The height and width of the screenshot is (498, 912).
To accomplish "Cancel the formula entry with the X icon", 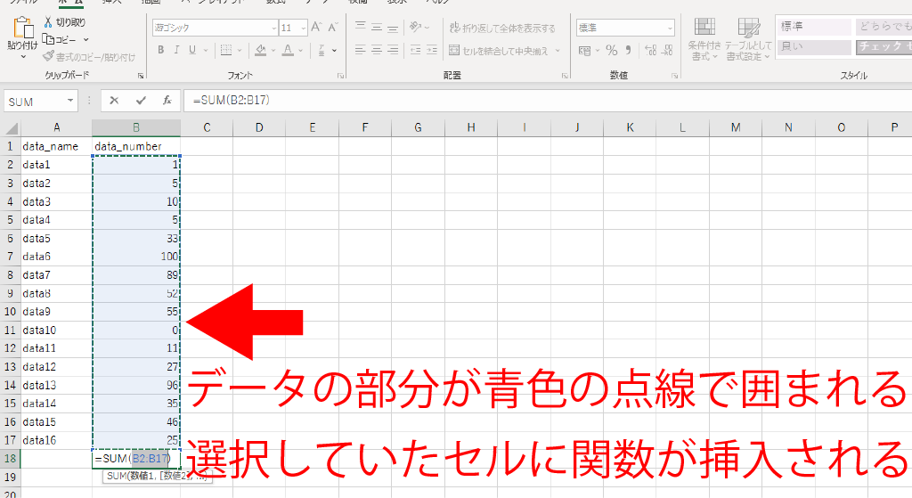I will click(114, 101).
